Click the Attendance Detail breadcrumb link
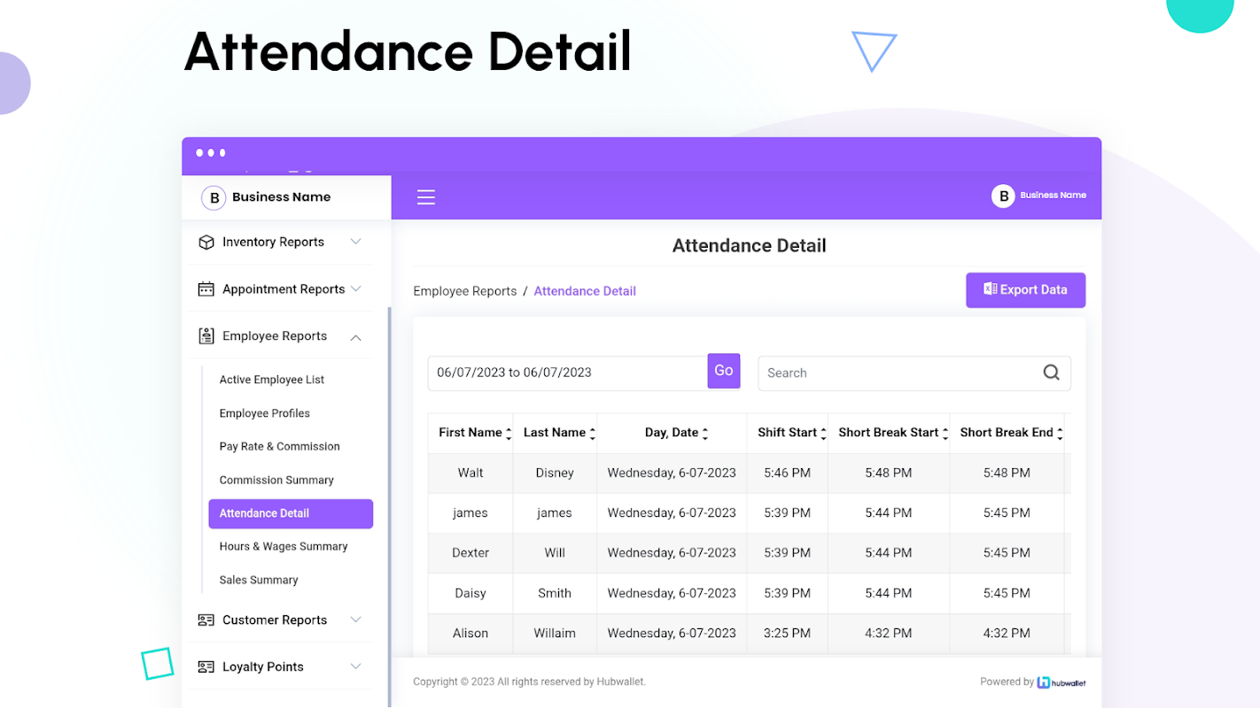The width and height of the screenshot is (1260, 708). click(585, 291)
